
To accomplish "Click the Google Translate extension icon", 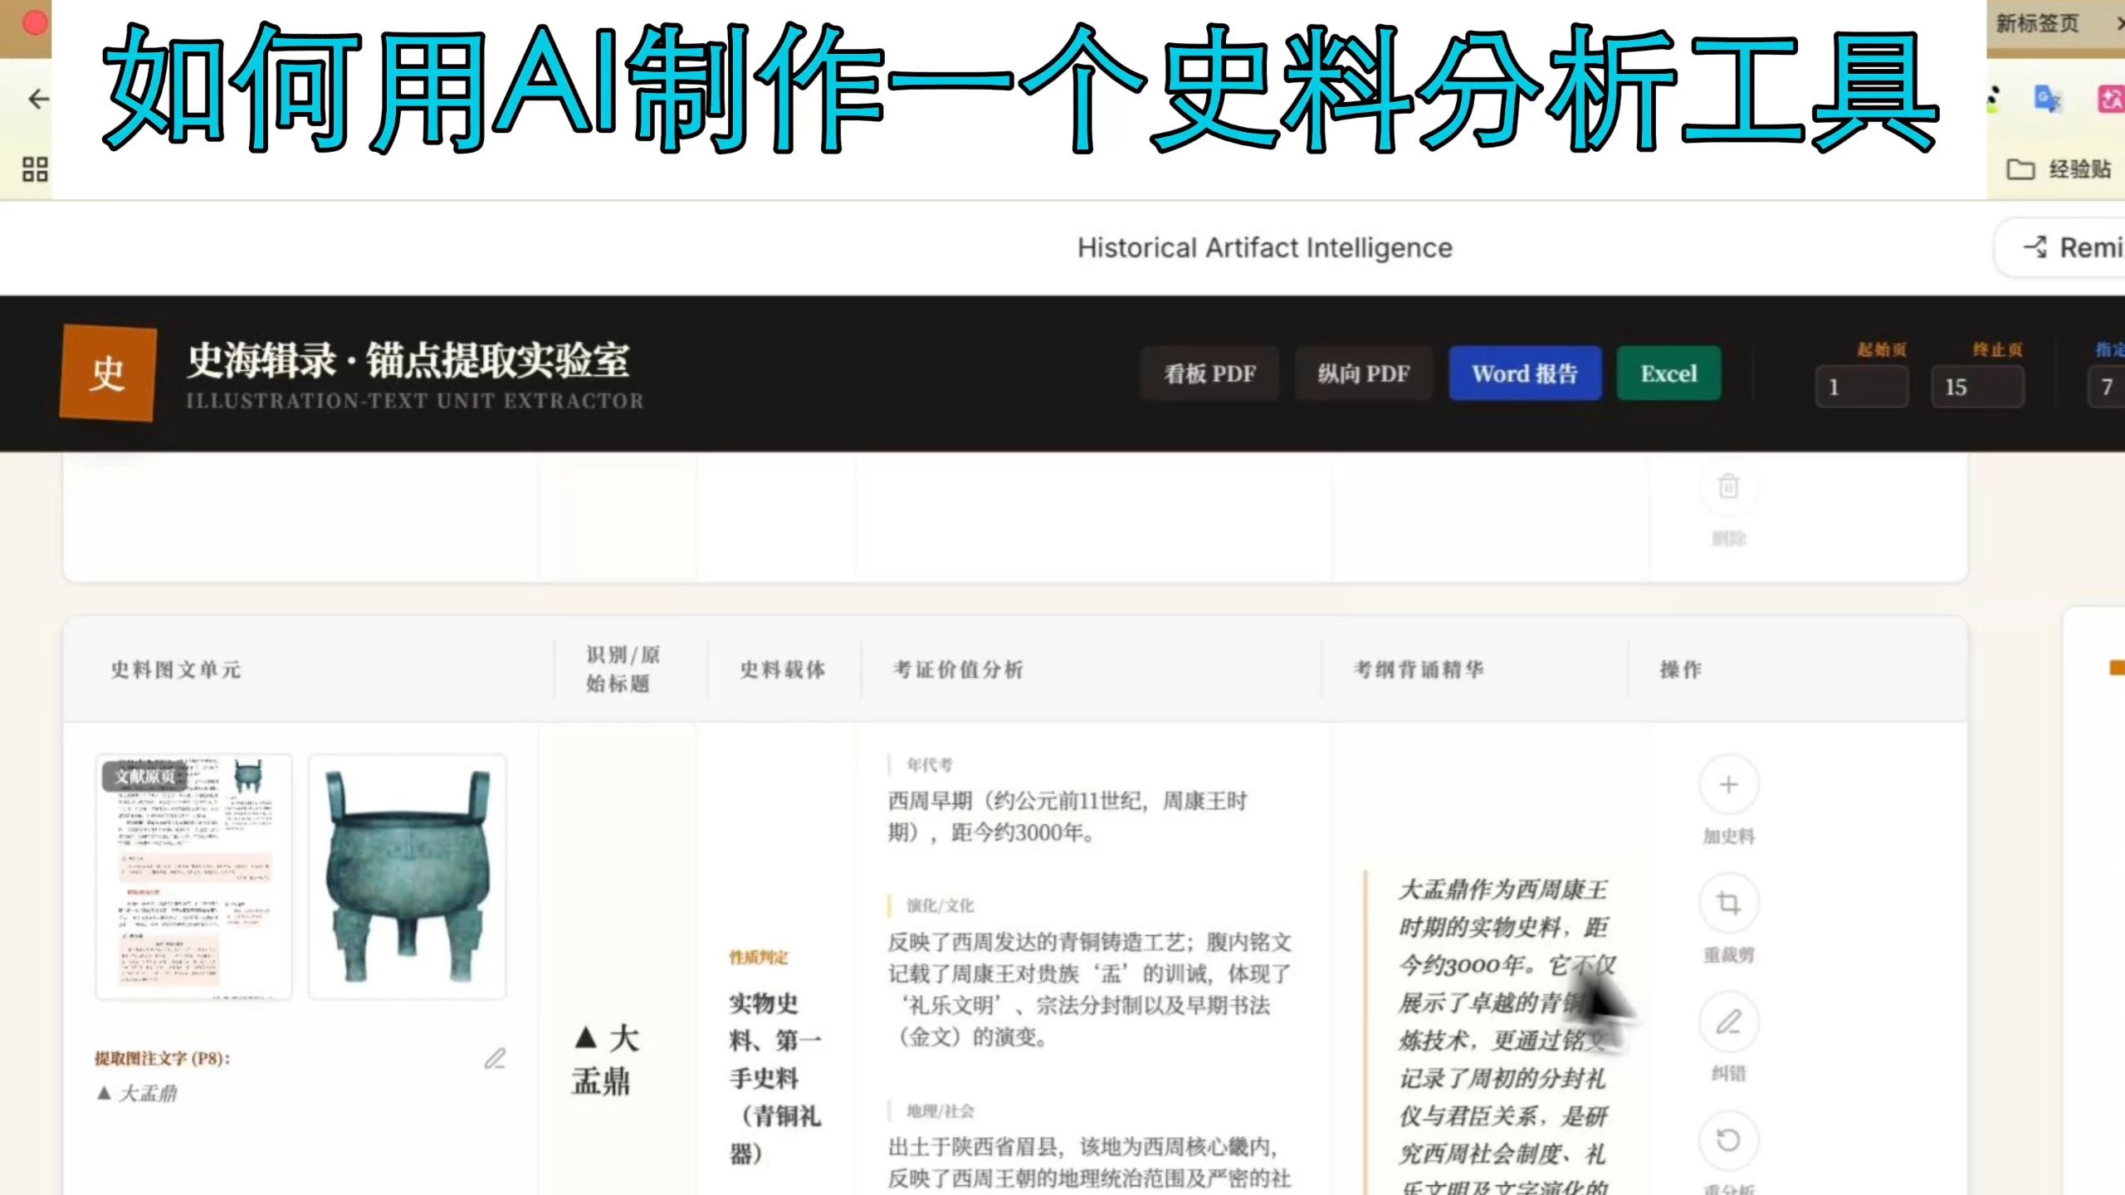I will tap(2047, 100).
